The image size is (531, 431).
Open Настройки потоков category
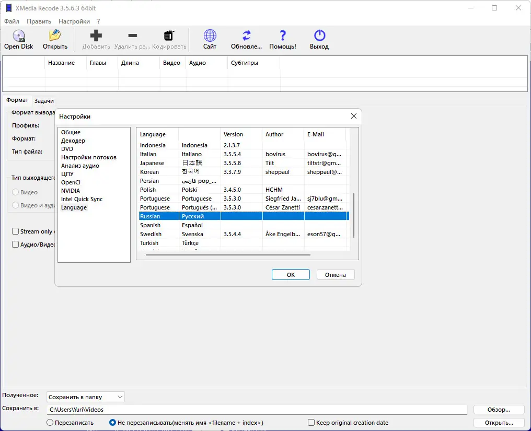pyautogui.click(x=89, y=157)
